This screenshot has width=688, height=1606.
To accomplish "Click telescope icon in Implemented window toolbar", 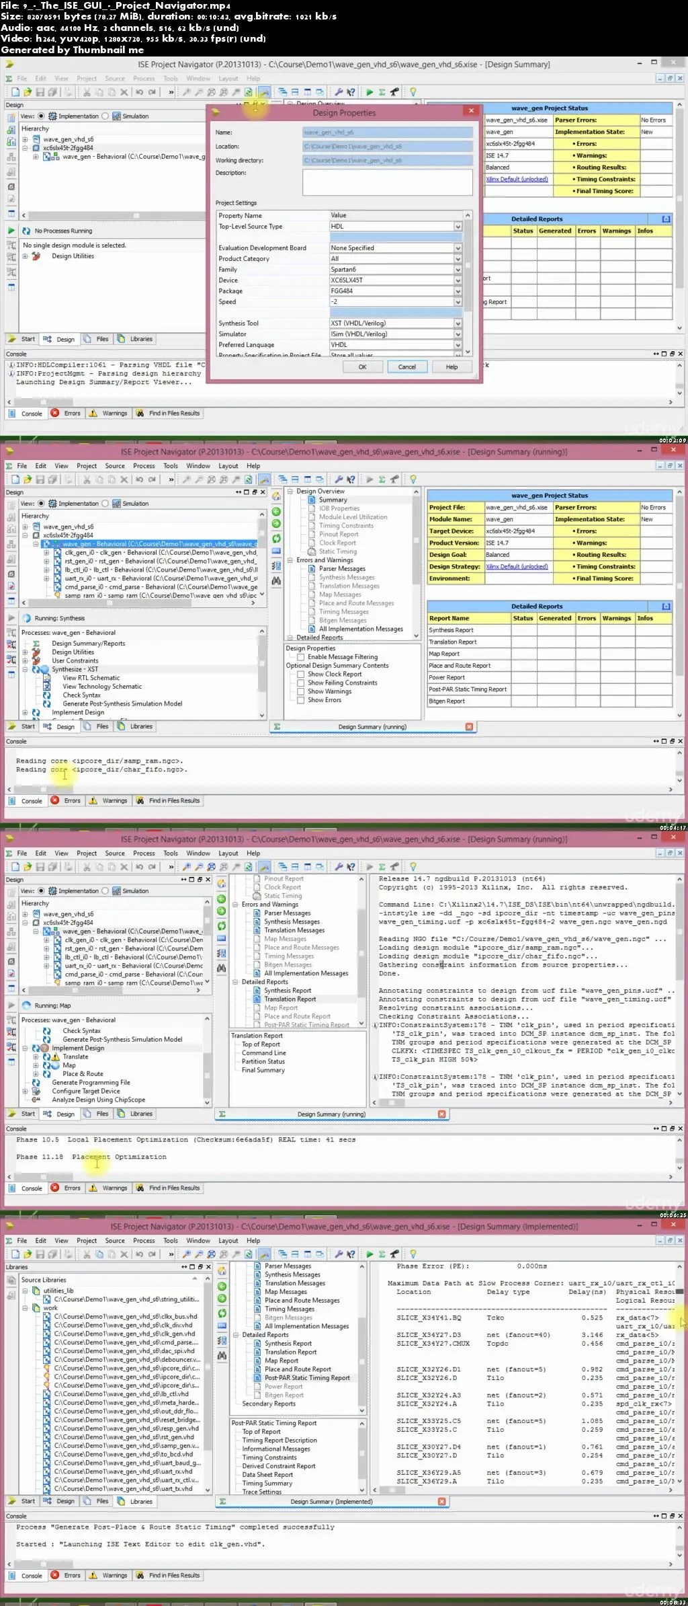I will (x=394, y=1254).
